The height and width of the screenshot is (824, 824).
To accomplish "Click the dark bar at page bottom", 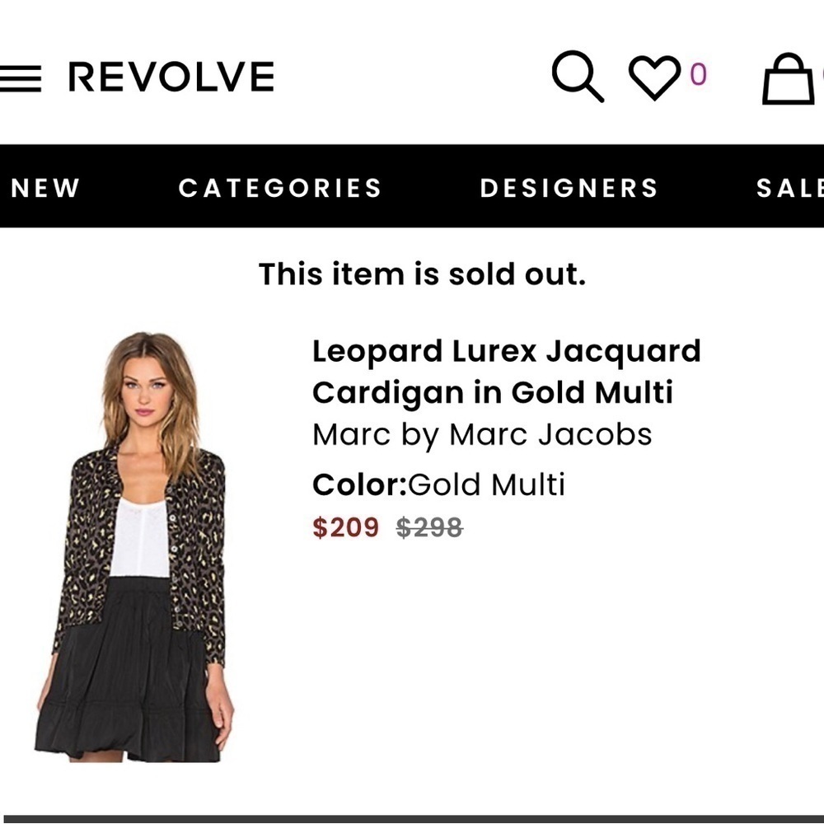I will 412,818.
